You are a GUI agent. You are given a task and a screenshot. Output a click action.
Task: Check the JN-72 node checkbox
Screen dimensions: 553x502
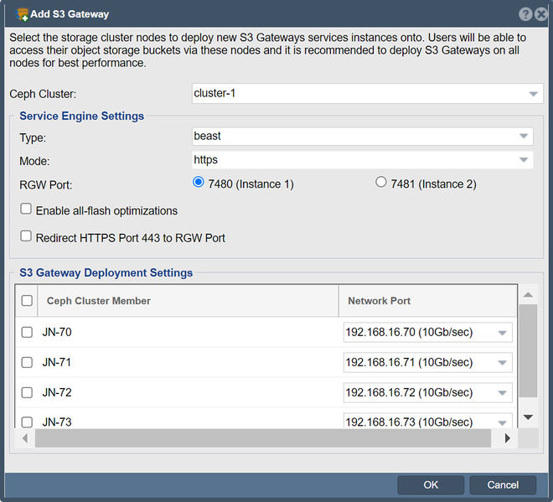[x=27, y=392]
